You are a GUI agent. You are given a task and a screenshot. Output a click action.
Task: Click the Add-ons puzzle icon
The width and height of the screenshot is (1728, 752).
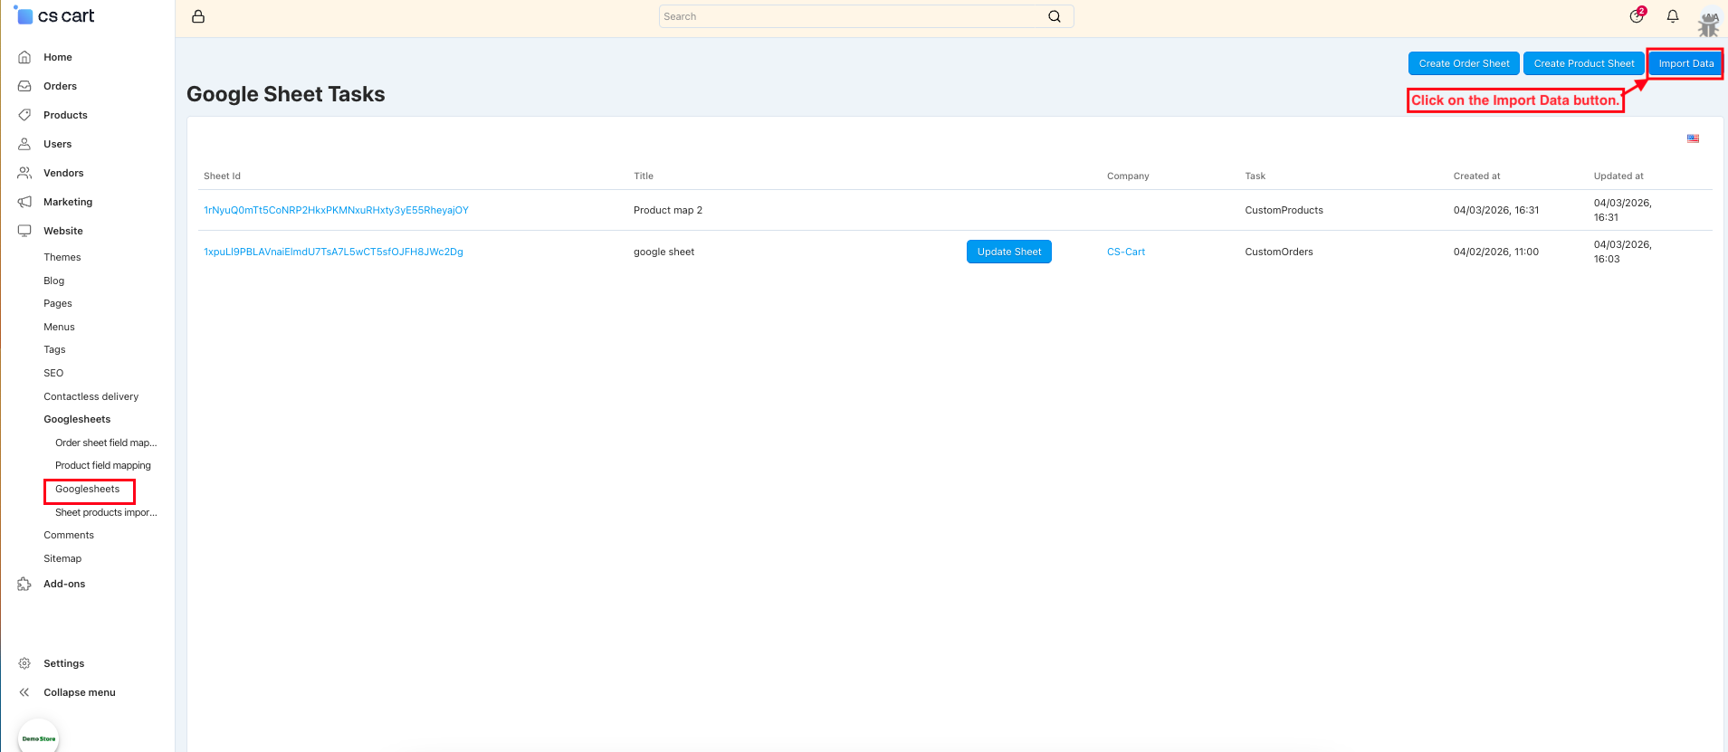24,584
